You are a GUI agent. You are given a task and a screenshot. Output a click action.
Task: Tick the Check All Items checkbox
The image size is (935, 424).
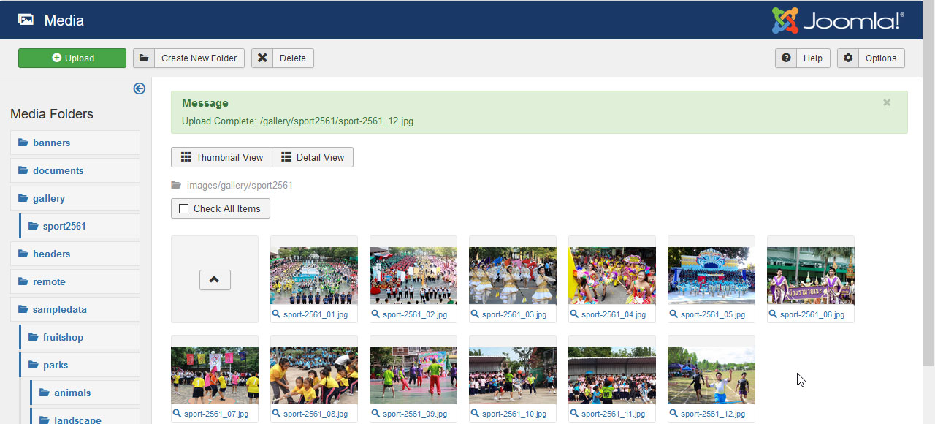[183, 208]
